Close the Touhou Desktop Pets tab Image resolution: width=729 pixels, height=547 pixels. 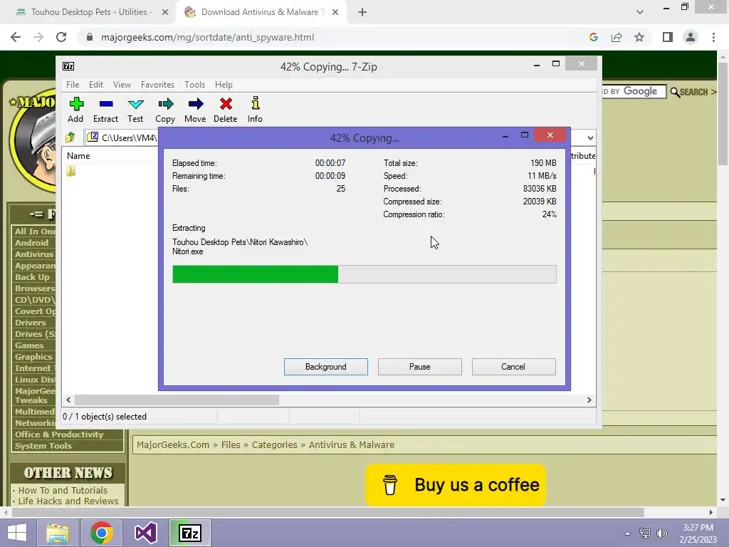pos(165,12)
